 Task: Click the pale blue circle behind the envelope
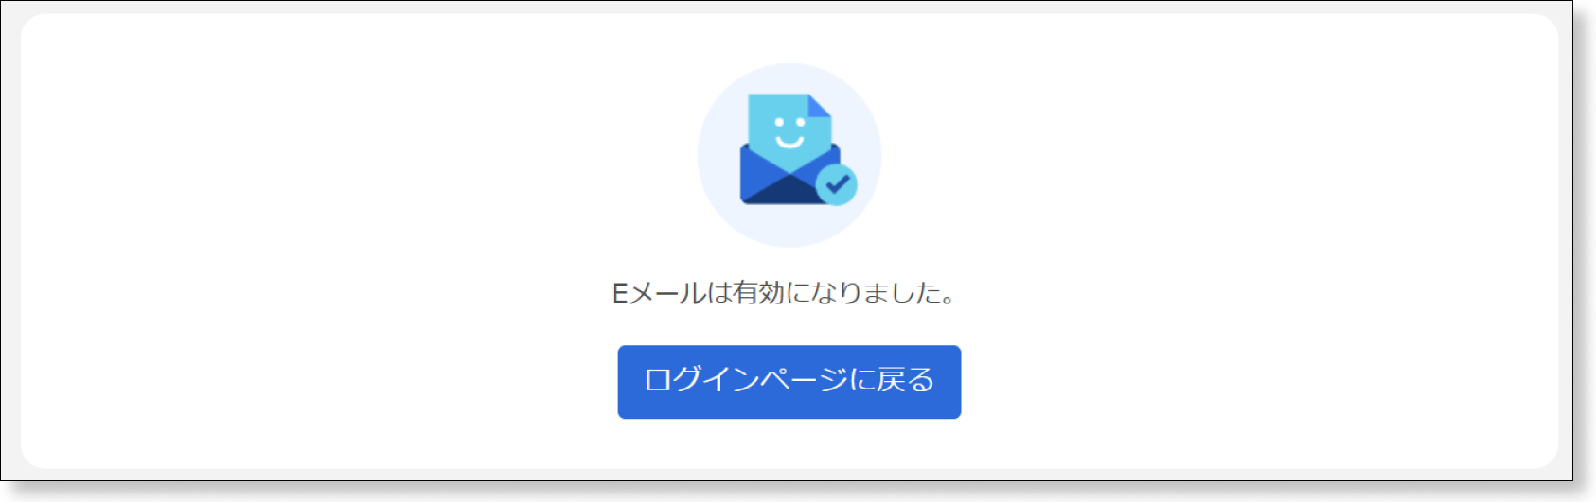pyautogui.click(x=789, y=155)
